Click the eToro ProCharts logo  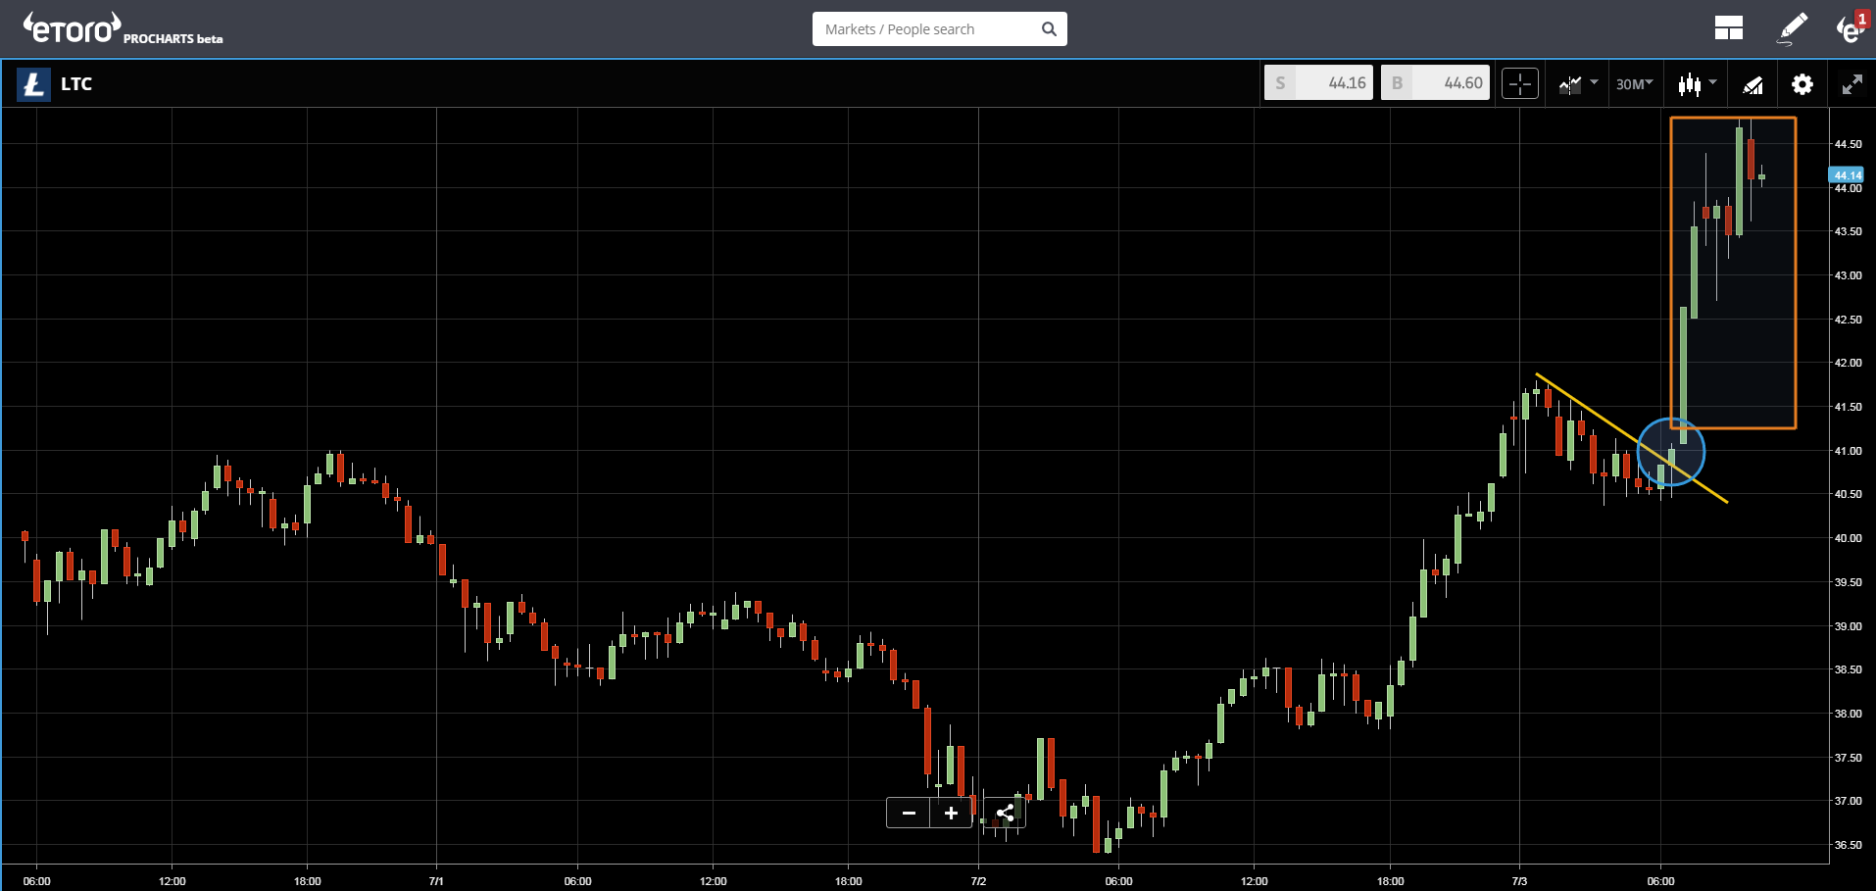click(x=123, y=28)
